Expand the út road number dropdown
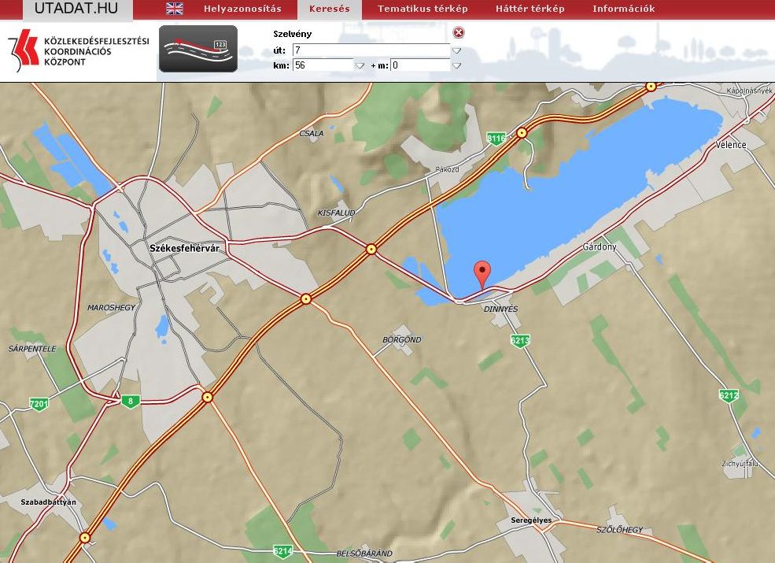 456,50
